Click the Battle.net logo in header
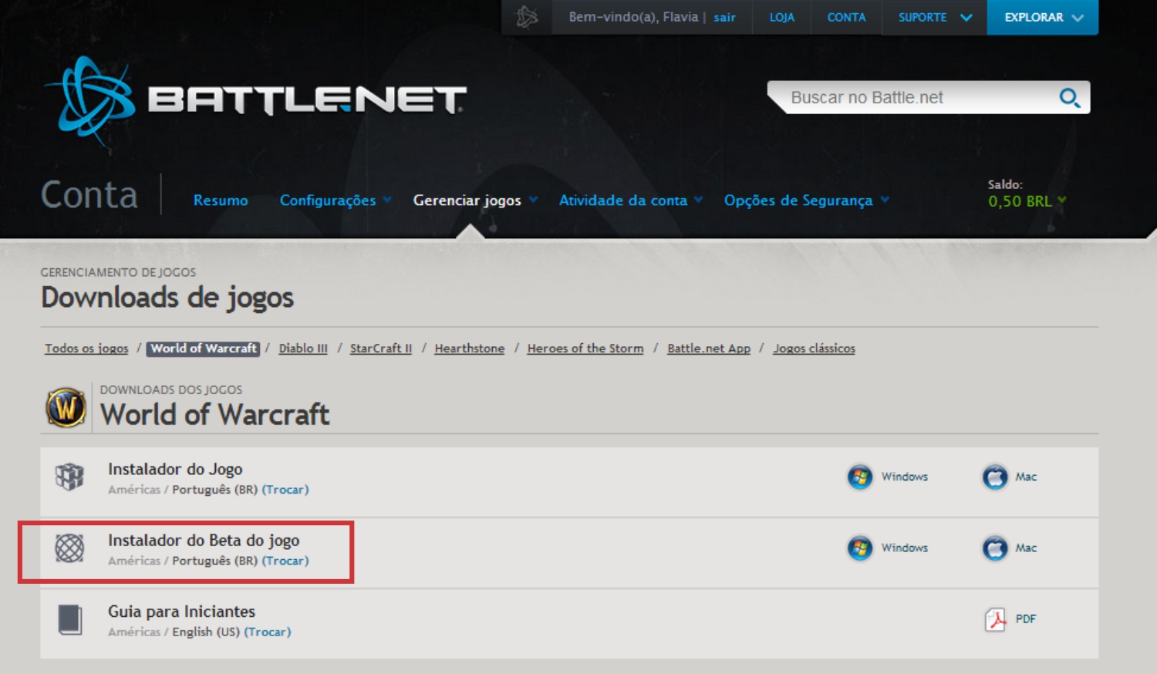Viewport: 1157px width, 674px height. pos(255,100)
